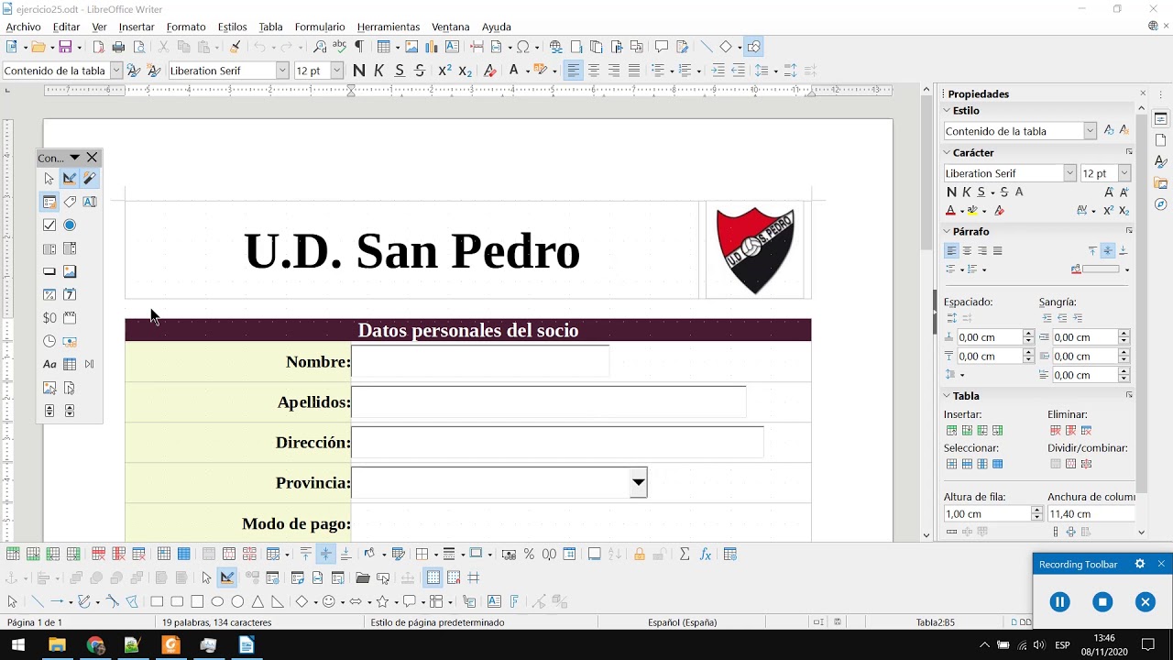Click paragraph background color swatch in sidebar
This screenshot has width=1173, height=660.
[1102, 269]
